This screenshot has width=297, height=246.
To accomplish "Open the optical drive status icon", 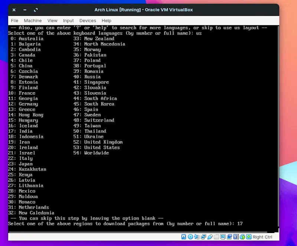I will tap(190, 237).
